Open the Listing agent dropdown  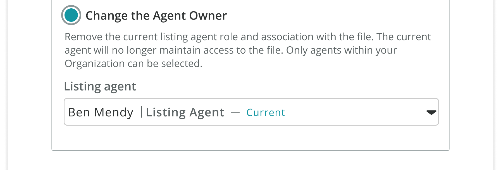click(251, 112)
